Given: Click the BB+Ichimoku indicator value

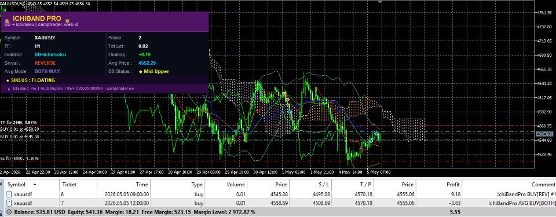Looking at the screenshot, I should (x=50, y=54).
